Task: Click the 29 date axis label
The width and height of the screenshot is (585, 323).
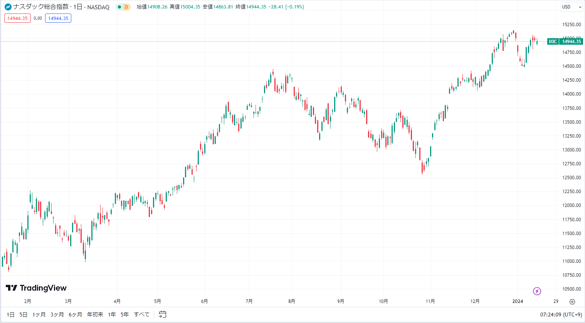Action: [556, 301]
